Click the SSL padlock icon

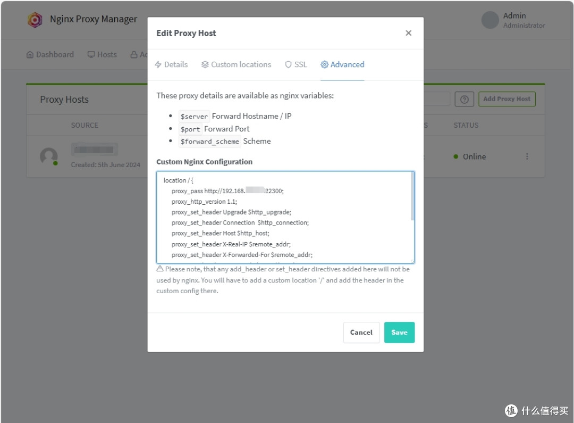(x=288, y=64)
